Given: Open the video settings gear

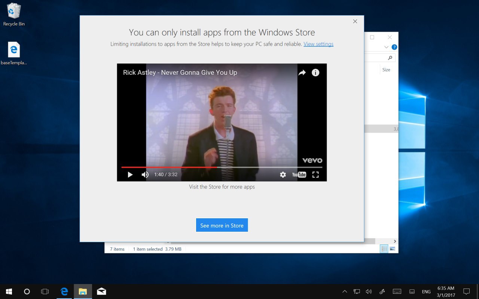Looking at the screenshot, I should click(283, 175).
